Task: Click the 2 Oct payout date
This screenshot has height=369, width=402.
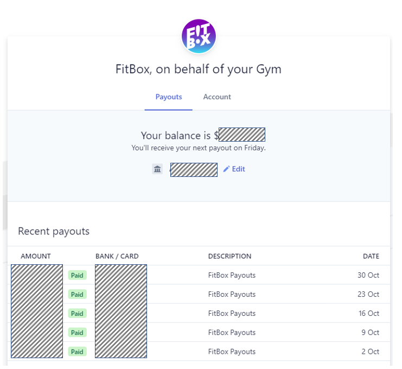Action: click(370, 352)
